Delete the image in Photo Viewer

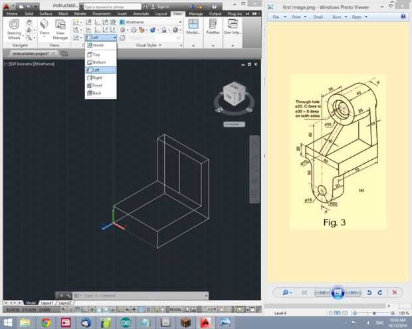(x=395, y=293)
